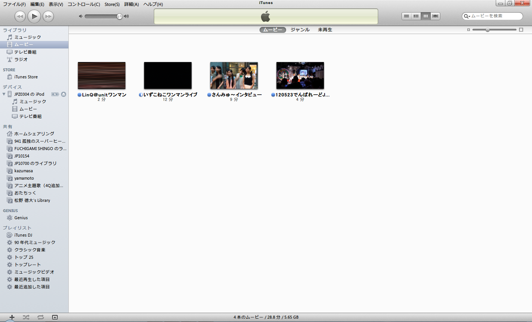Open the 941 孤独のスーパーヒー shared library
The image size is (532, 322).
pyautogui.click(x=34, y=141)
